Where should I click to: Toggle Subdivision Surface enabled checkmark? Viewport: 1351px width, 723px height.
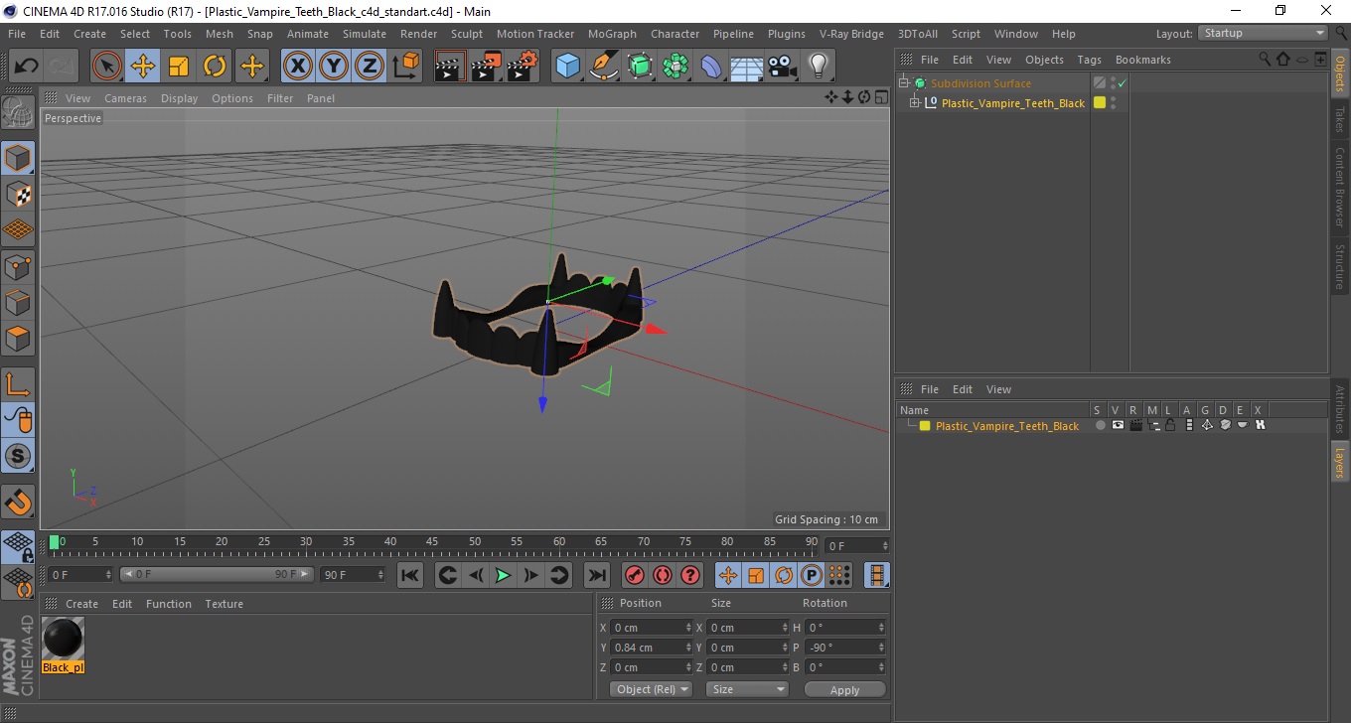1122,83
